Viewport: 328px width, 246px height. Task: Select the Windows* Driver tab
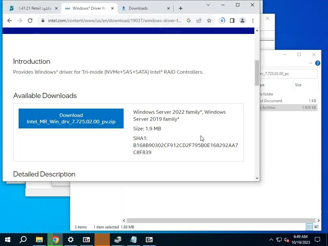89,8
